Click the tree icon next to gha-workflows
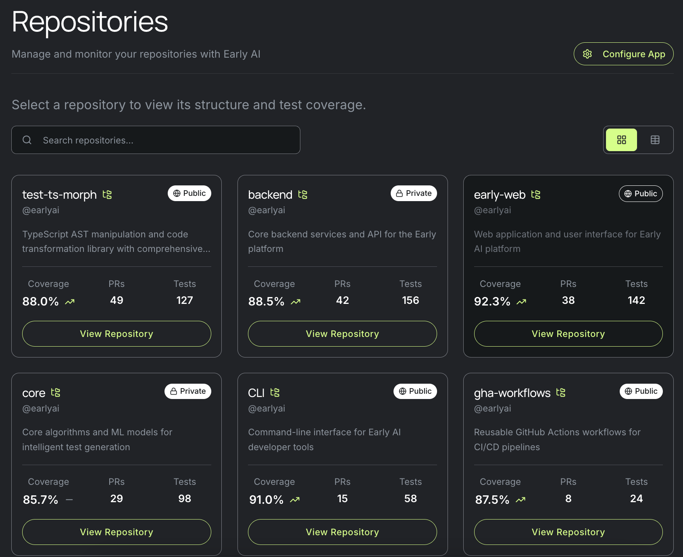Screen dimensions: 683x557 [561, 393]
